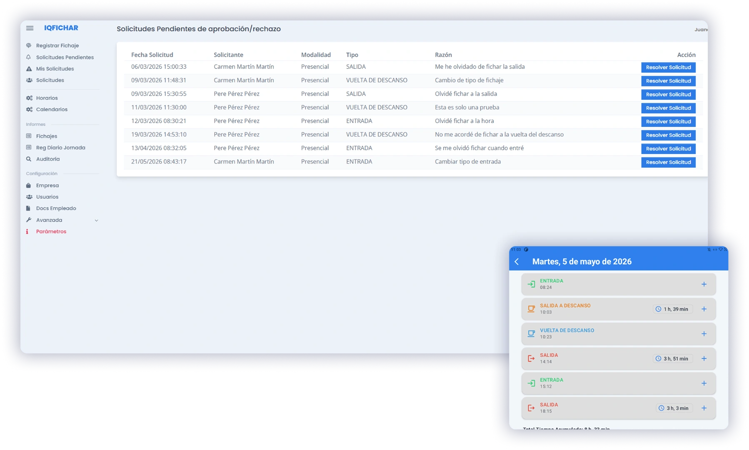Screen dimensions: 749x450
Task: Open Docs Empleado
Action: 56,208
